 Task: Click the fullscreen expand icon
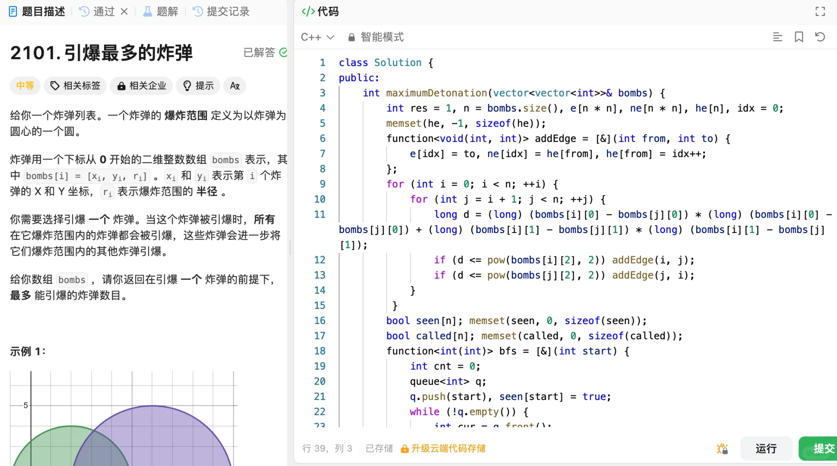[x=820, y=12]
